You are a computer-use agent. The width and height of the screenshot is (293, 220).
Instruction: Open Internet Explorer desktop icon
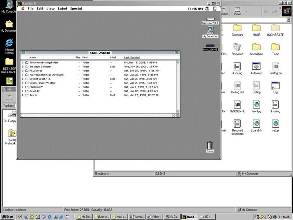click(9, 47)
